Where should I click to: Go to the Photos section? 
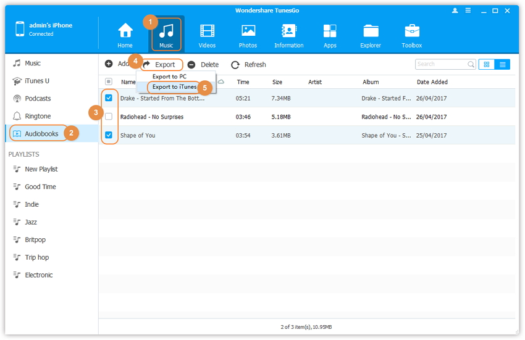pyautogui.click(x=248, y=35)
